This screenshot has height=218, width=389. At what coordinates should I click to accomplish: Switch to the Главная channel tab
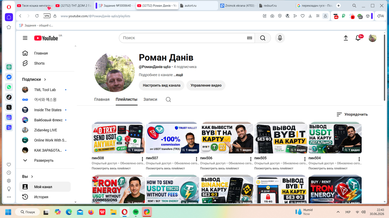(x=102, y=99)
